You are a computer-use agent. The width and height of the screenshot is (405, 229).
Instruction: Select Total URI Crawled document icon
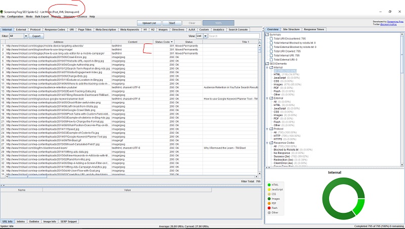[271, 51]
